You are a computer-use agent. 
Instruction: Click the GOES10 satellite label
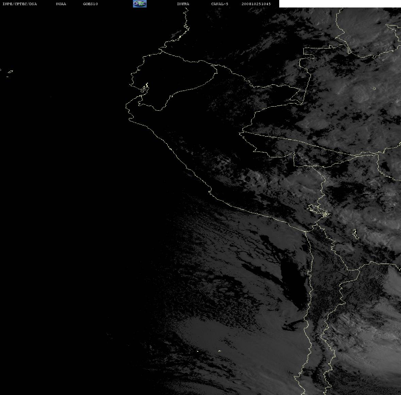(x=90, y=4)
